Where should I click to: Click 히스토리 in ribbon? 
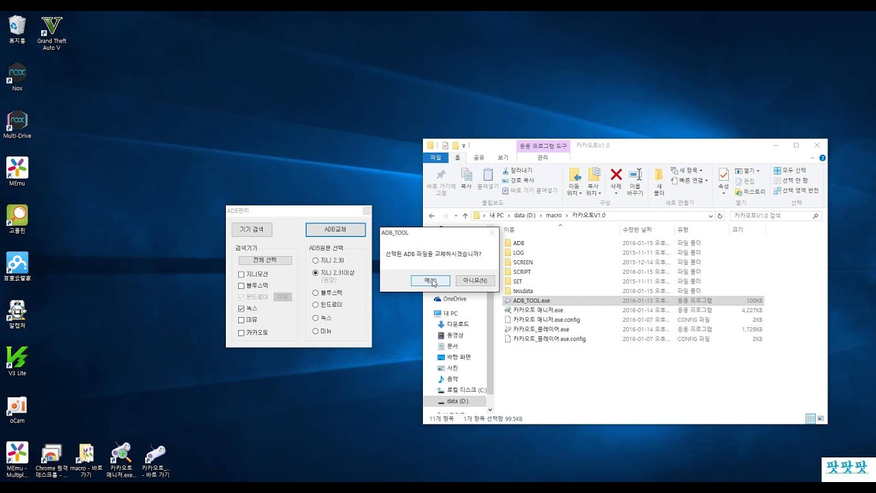point(750,192)
